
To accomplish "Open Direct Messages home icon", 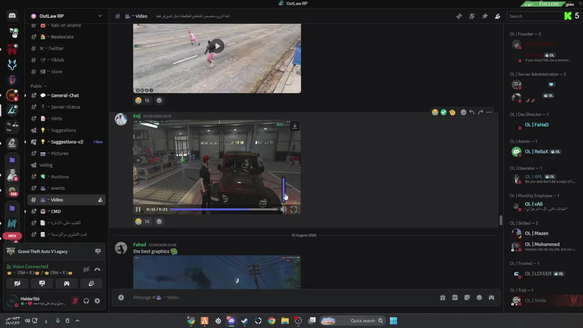I will (12, 16).
